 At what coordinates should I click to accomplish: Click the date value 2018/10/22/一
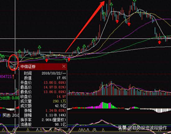(x=54, y=73)
